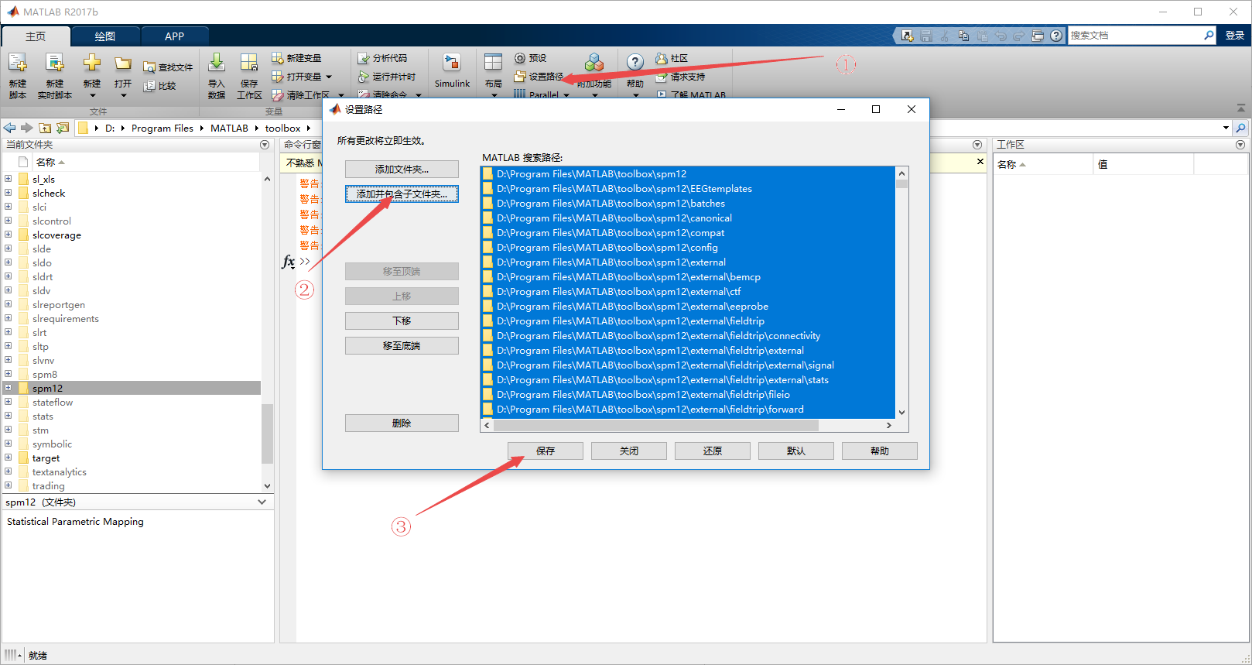
Task: Click the new shortcut icon in quick access bar
Action: (x=907, y=36)
